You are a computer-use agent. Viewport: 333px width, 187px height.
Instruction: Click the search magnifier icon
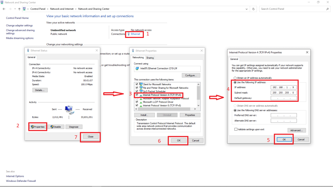327,9
